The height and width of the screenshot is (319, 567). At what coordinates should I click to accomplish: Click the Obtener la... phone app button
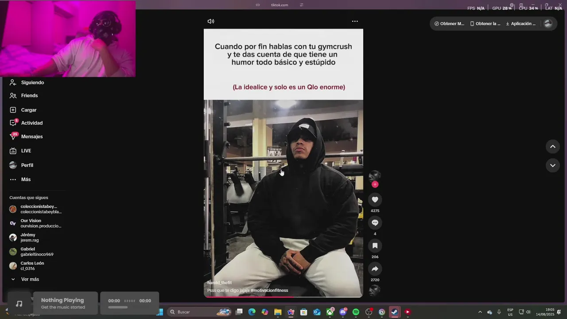tap(485, 24)
